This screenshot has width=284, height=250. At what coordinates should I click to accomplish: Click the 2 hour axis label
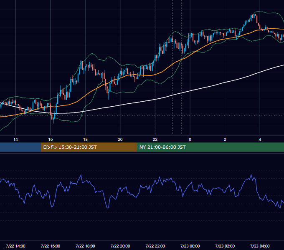[x=225, y=140]
